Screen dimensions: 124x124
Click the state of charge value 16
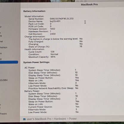pos(81,46)
